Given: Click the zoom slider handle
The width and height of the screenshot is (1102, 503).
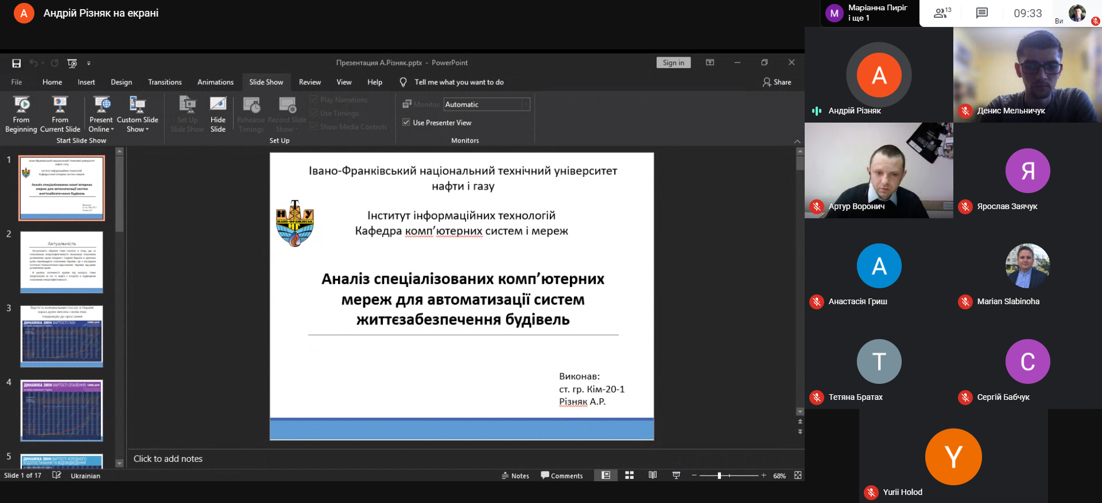Looking at the screenshot, I should coord(719,476).
